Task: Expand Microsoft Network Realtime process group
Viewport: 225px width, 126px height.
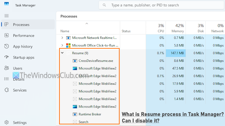Action: pyautogui.click(x=62, y=38)
